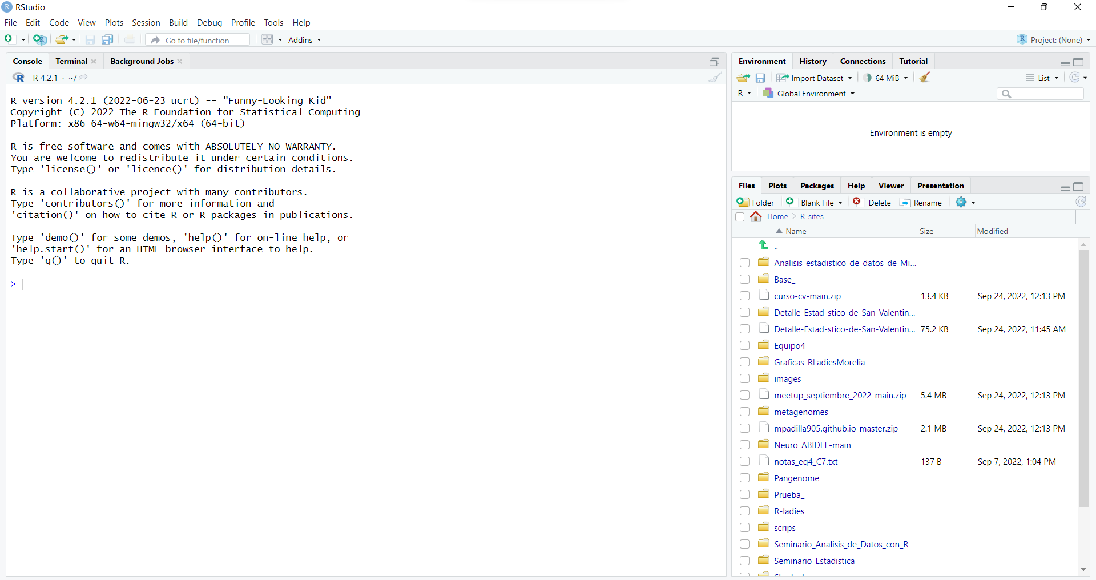1096x580 pixels.
Task: Open the List view dropdown
Action: (x=1042, y=78)
